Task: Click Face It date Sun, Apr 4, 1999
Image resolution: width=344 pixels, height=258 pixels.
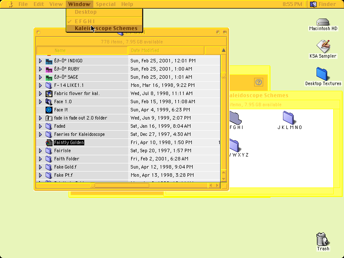Action: click(x=160, y=110)
